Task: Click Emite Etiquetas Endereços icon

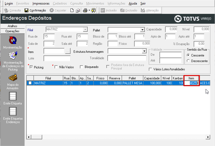Action: pyautogui.click(x=13, y=111)
